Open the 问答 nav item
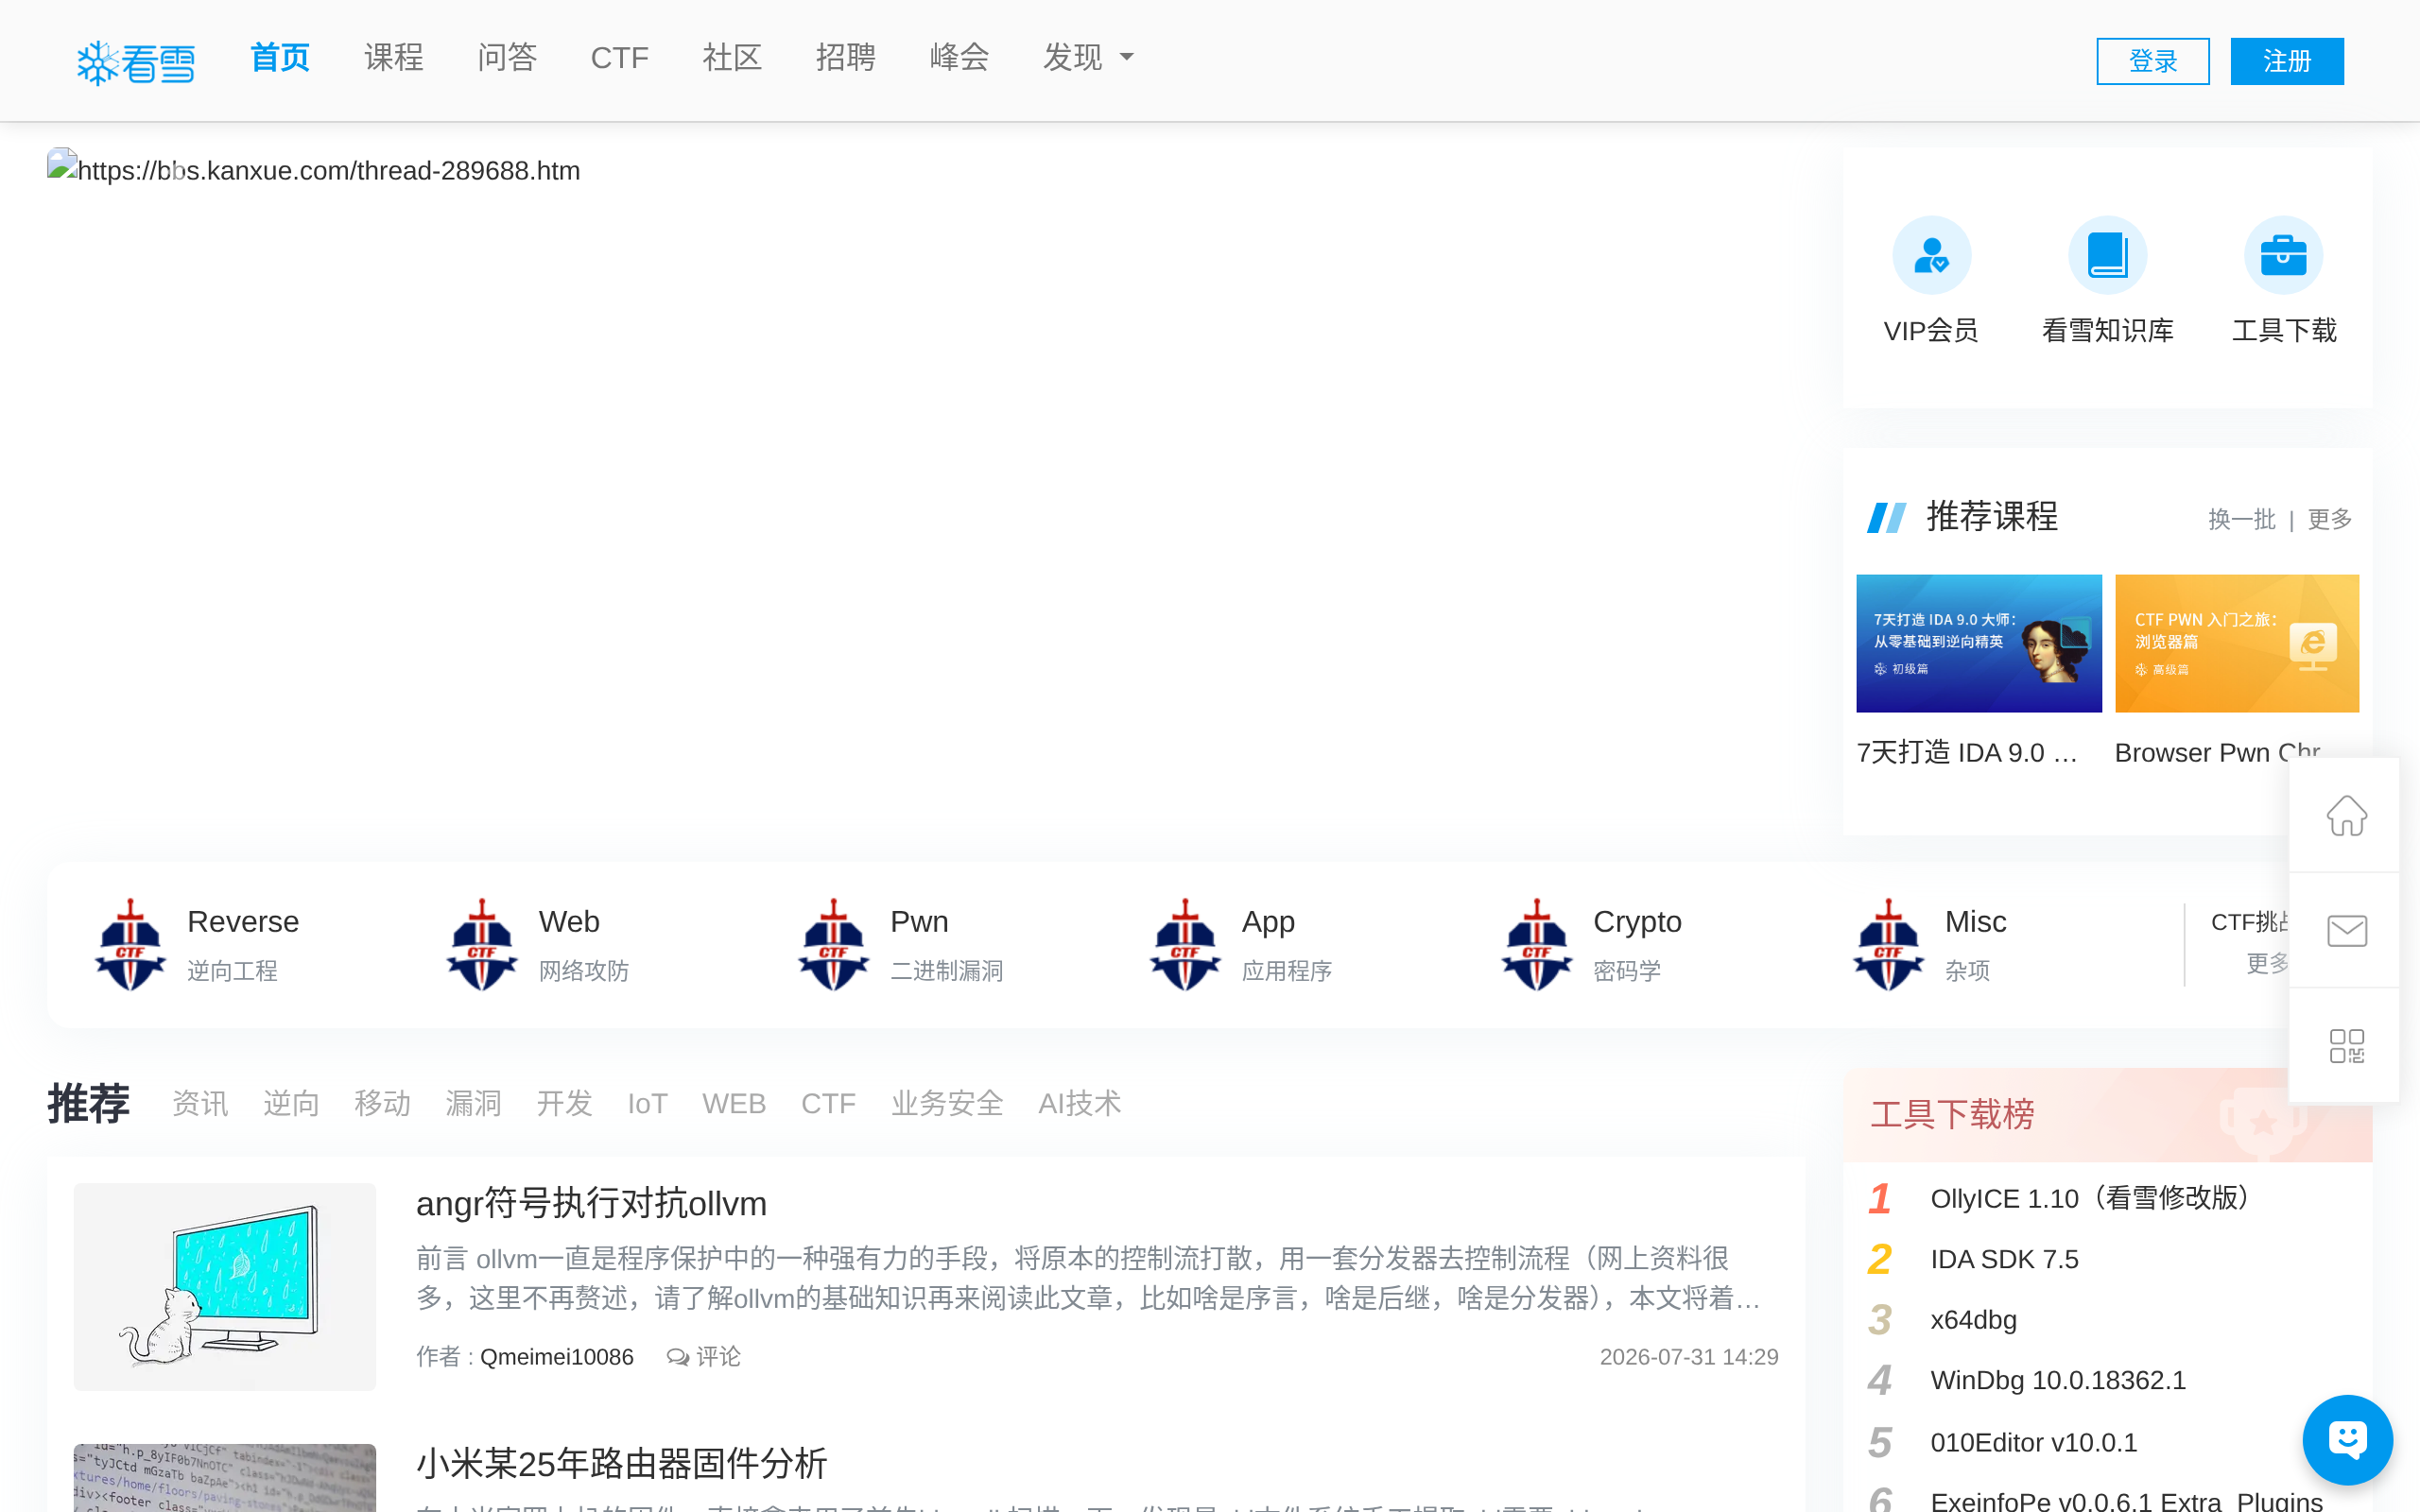 click(507, 57)
